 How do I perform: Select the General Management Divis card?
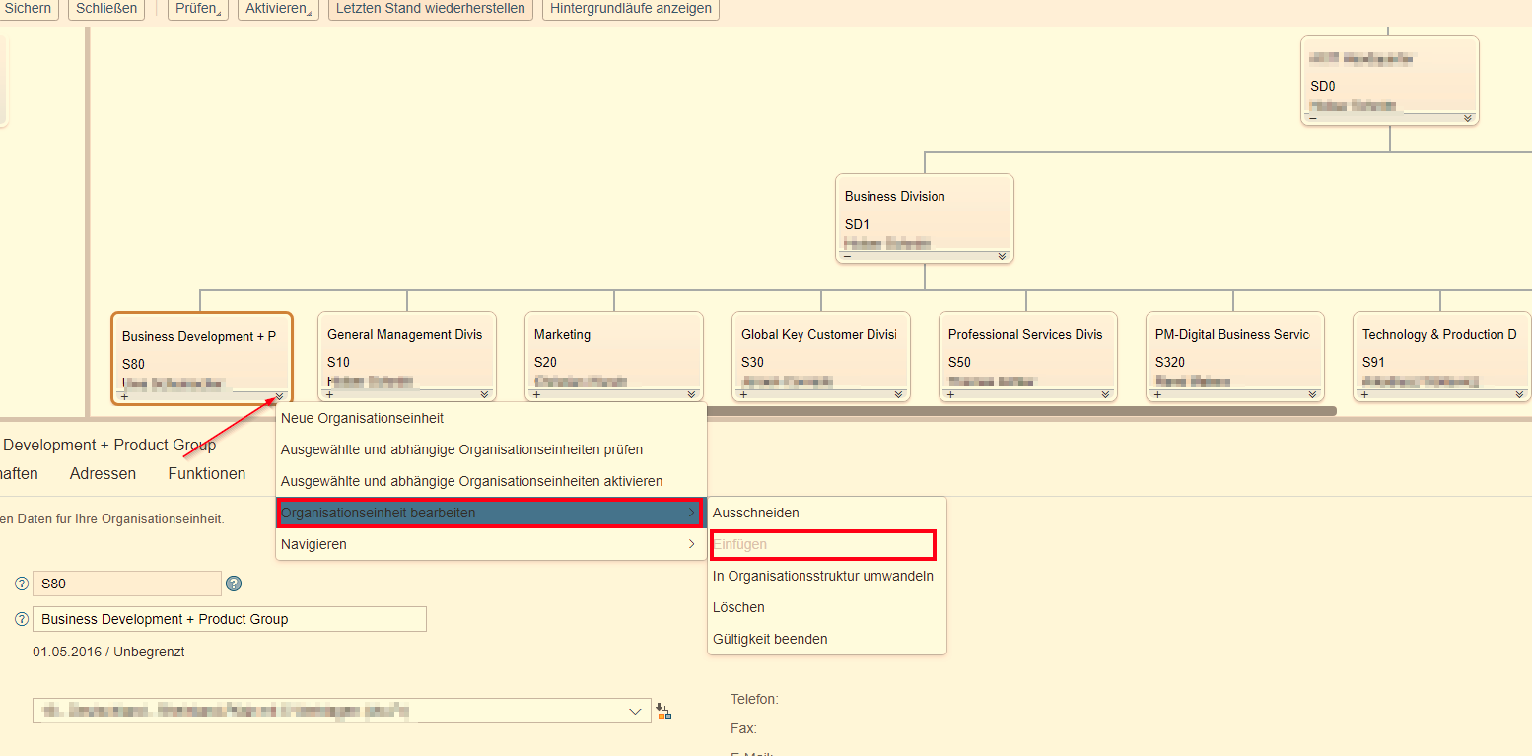(x=407, y=357)
